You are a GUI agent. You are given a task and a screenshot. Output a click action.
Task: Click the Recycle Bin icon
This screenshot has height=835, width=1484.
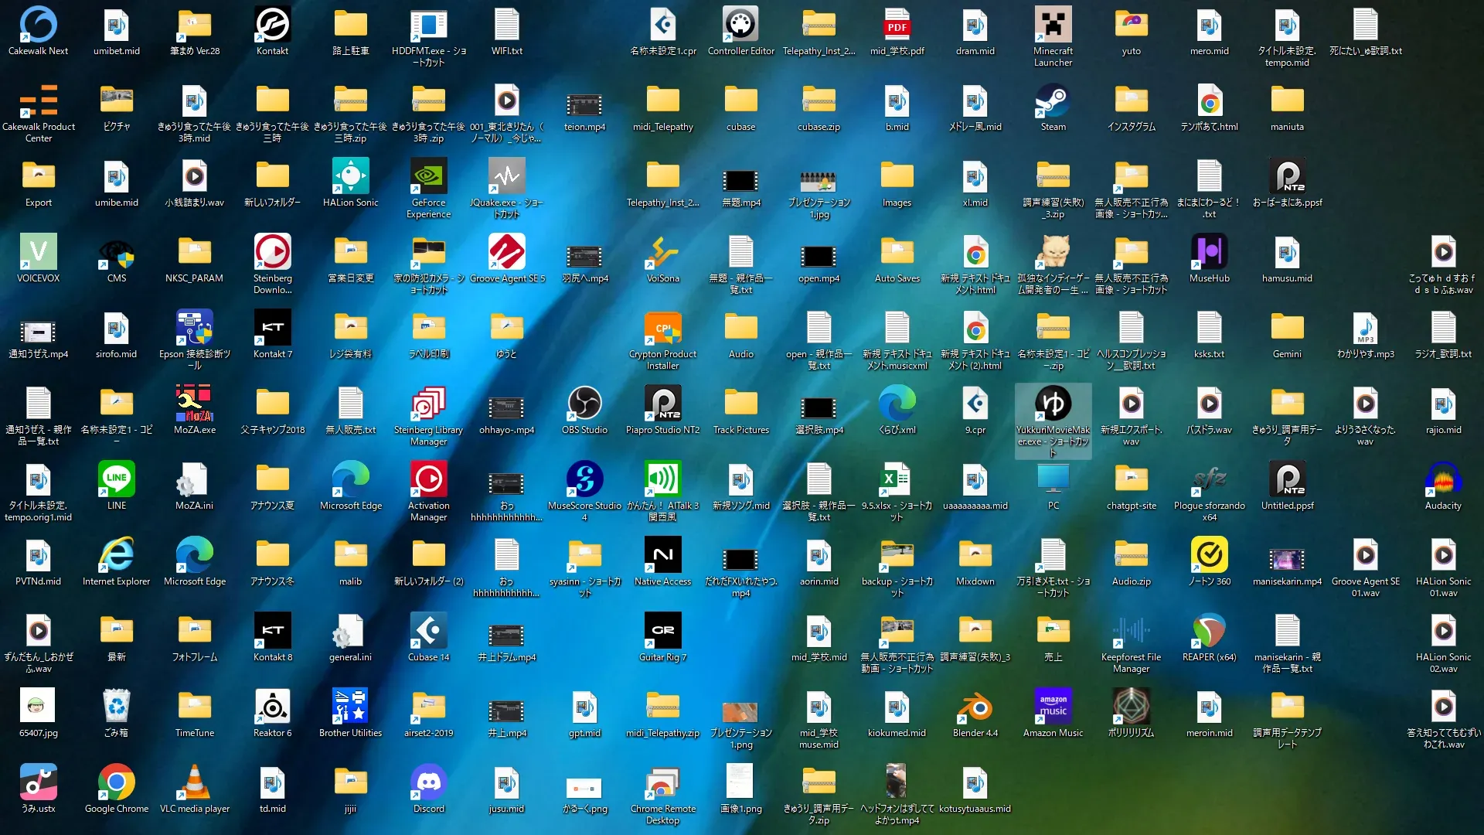116,707
